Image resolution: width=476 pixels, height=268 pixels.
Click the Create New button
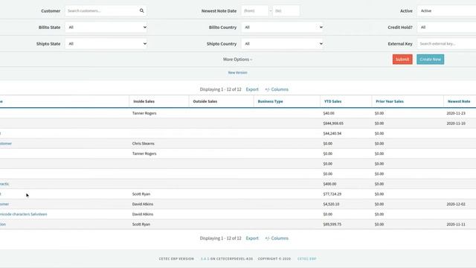430,60
